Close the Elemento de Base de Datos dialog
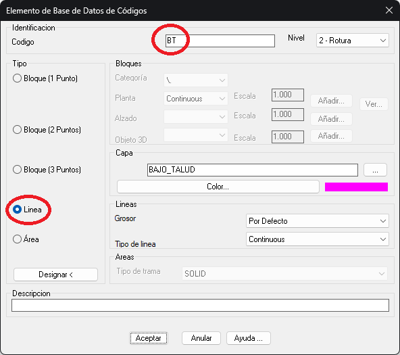 [389, 10]
